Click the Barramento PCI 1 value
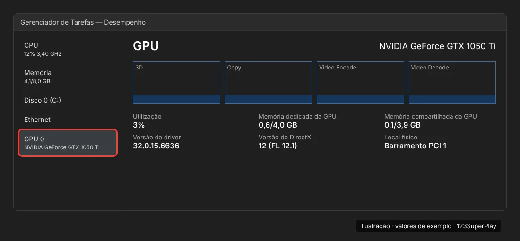This screenshot has height=241, width=520. point(415,146)
